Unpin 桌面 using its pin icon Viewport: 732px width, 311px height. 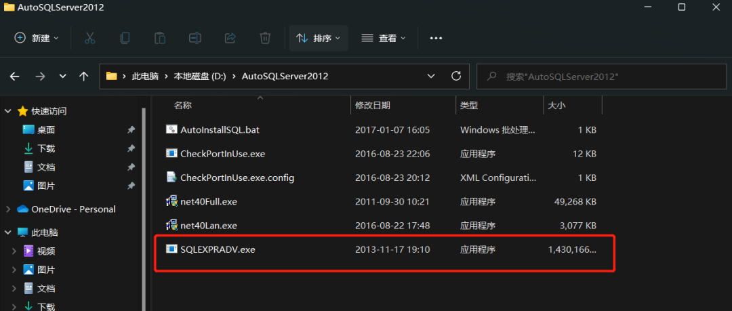[131, 130]
